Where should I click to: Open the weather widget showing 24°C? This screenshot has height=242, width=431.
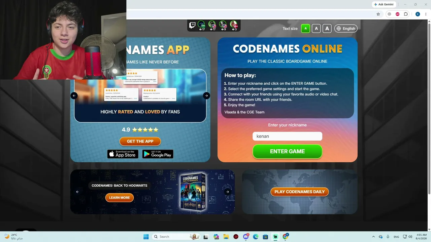pos(13,237)
